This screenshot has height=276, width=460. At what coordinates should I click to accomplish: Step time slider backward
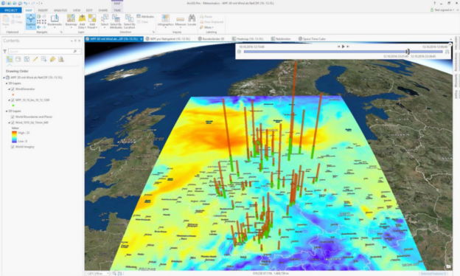coord(338,46)
